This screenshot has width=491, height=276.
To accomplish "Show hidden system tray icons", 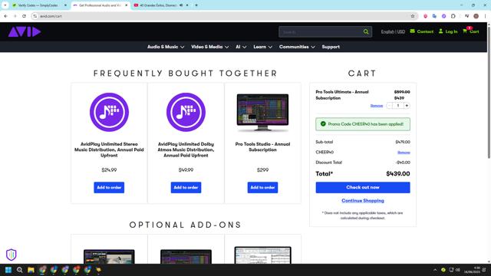I will (435, 270).
